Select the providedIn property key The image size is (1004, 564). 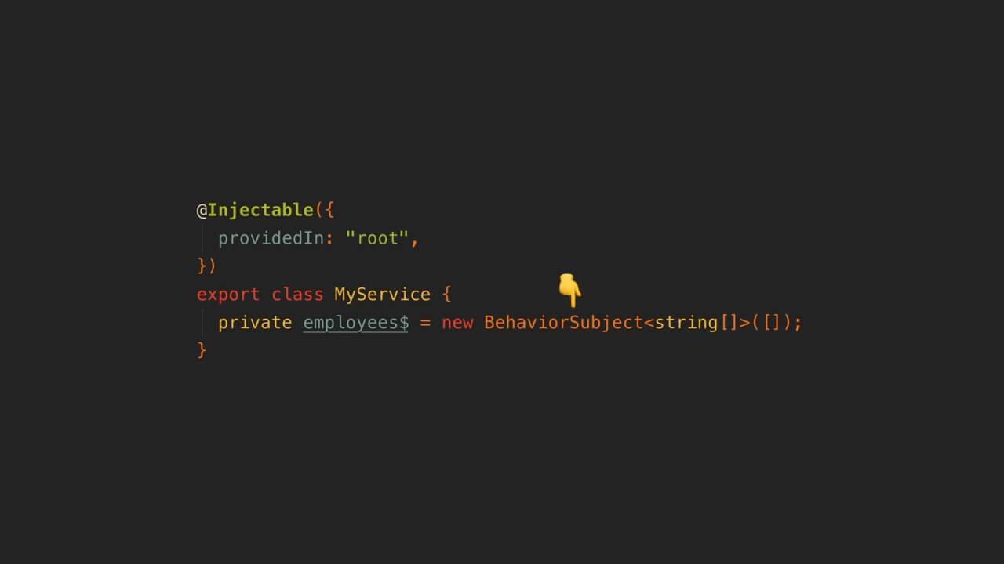point(271,239)
